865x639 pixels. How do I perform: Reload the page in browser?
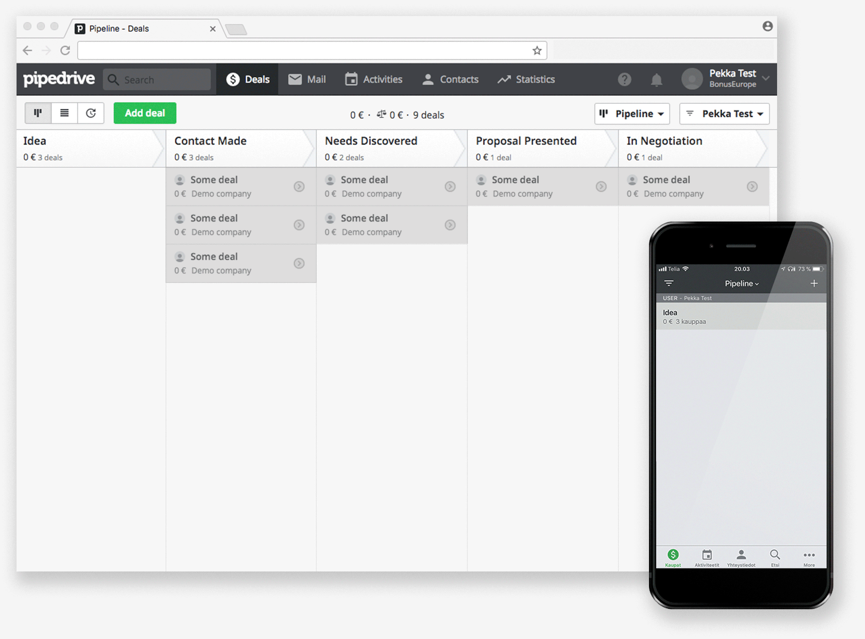(65, 51)
